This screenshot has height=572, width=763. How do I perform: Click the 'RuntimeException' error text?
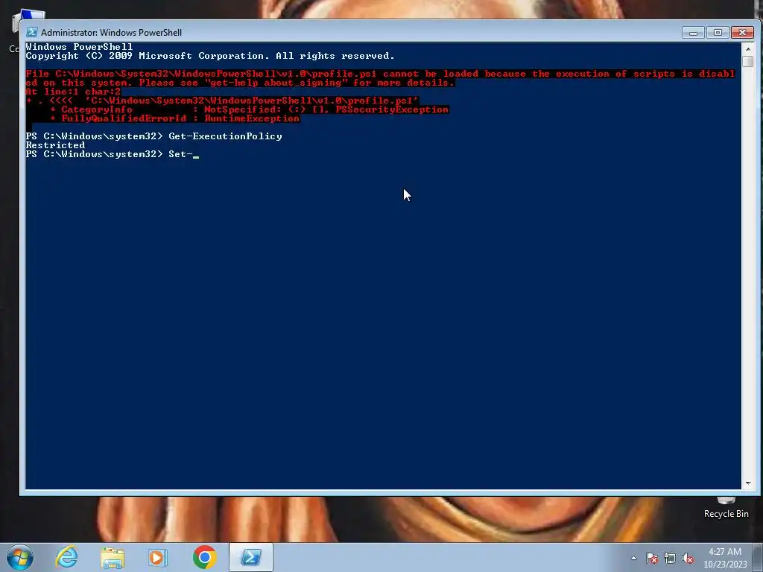pos(252,118)
